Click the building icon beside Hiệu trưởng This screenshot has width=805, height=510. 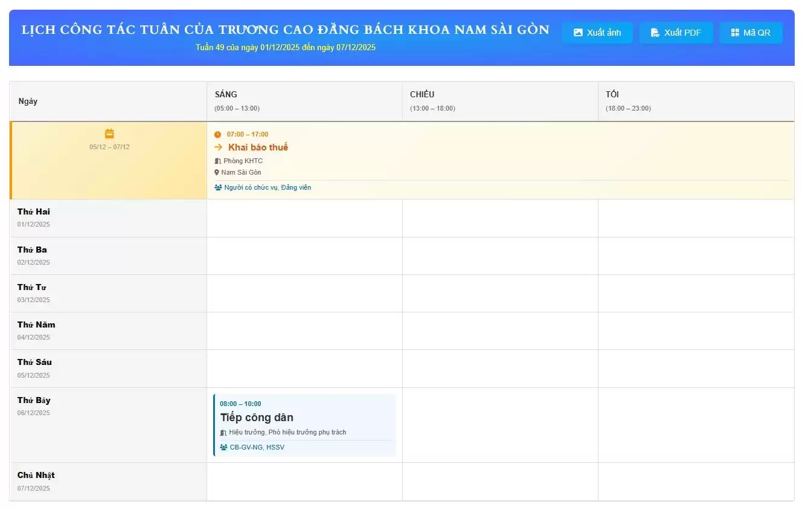point(223,433)
